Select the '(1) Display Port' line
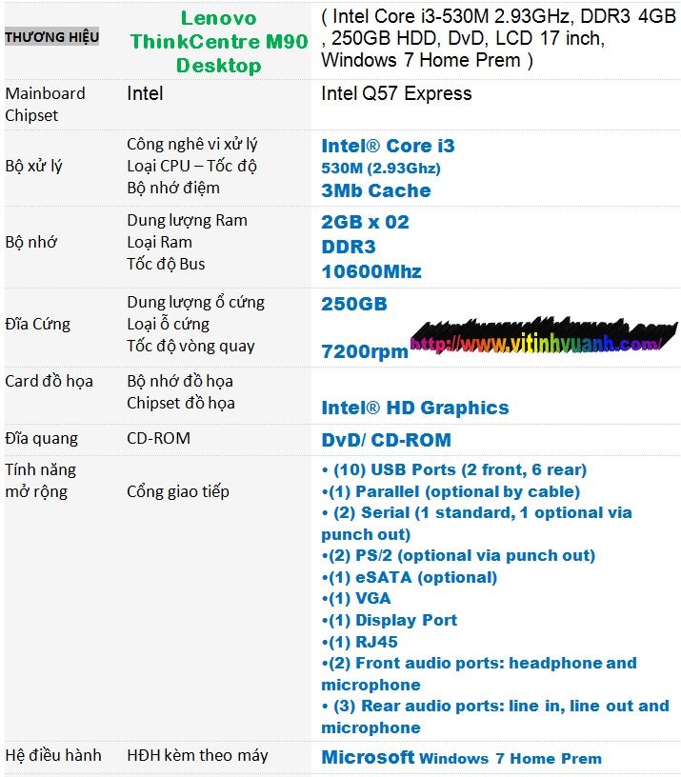The height and width of the screenshot is (777, 681). pyautogui.click(x=389, y=621)
